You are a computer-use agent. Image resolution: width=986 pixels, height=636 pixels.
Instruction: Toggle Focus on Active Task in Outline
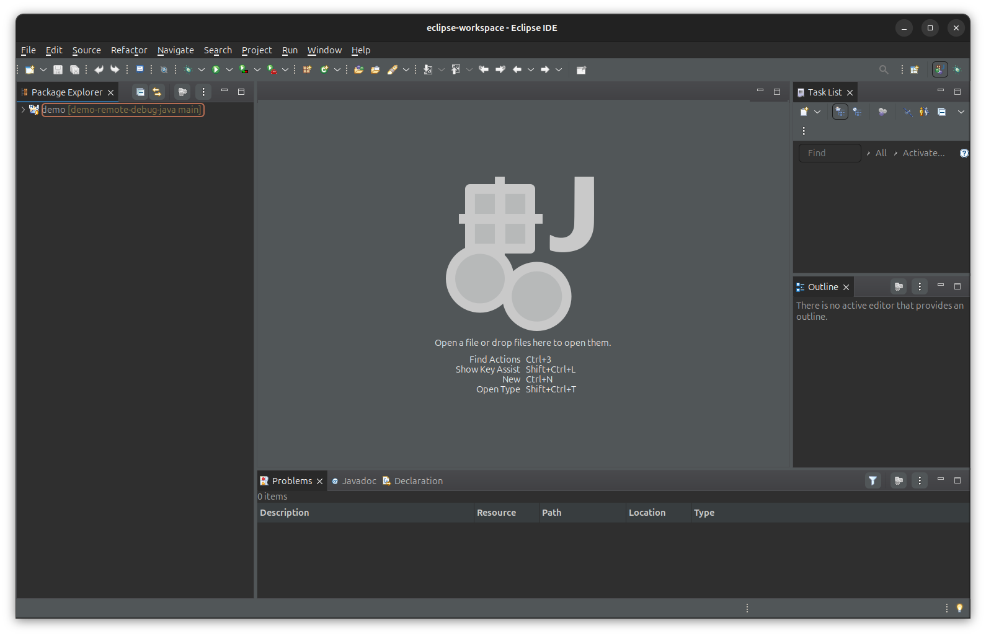[x=899, y=286]
